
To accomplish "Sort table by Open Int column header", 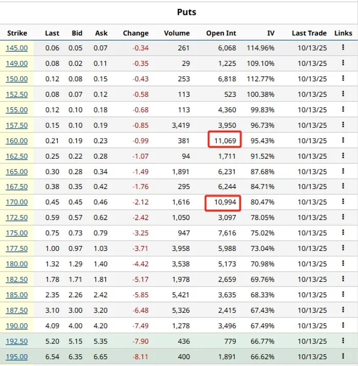I will pyautogui.click(x=221, y=33).
